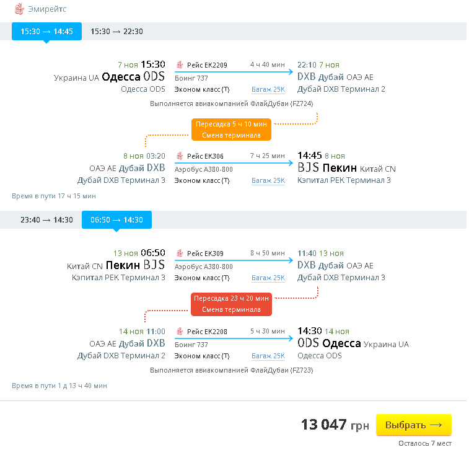This screenshot has width=469, height=455.
Task: Select the 06:50 → 14:30 return tab
Action: 116,220
